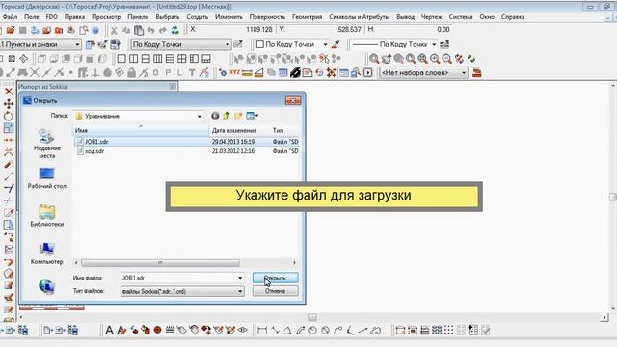Viewport: 617px width, 347px height.
Task: Go up one folder level in the Open dialog
Action: tap(227, 116)
